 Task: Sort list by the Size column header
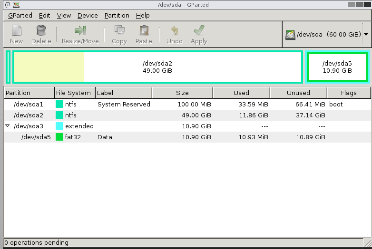click(182, 93)
